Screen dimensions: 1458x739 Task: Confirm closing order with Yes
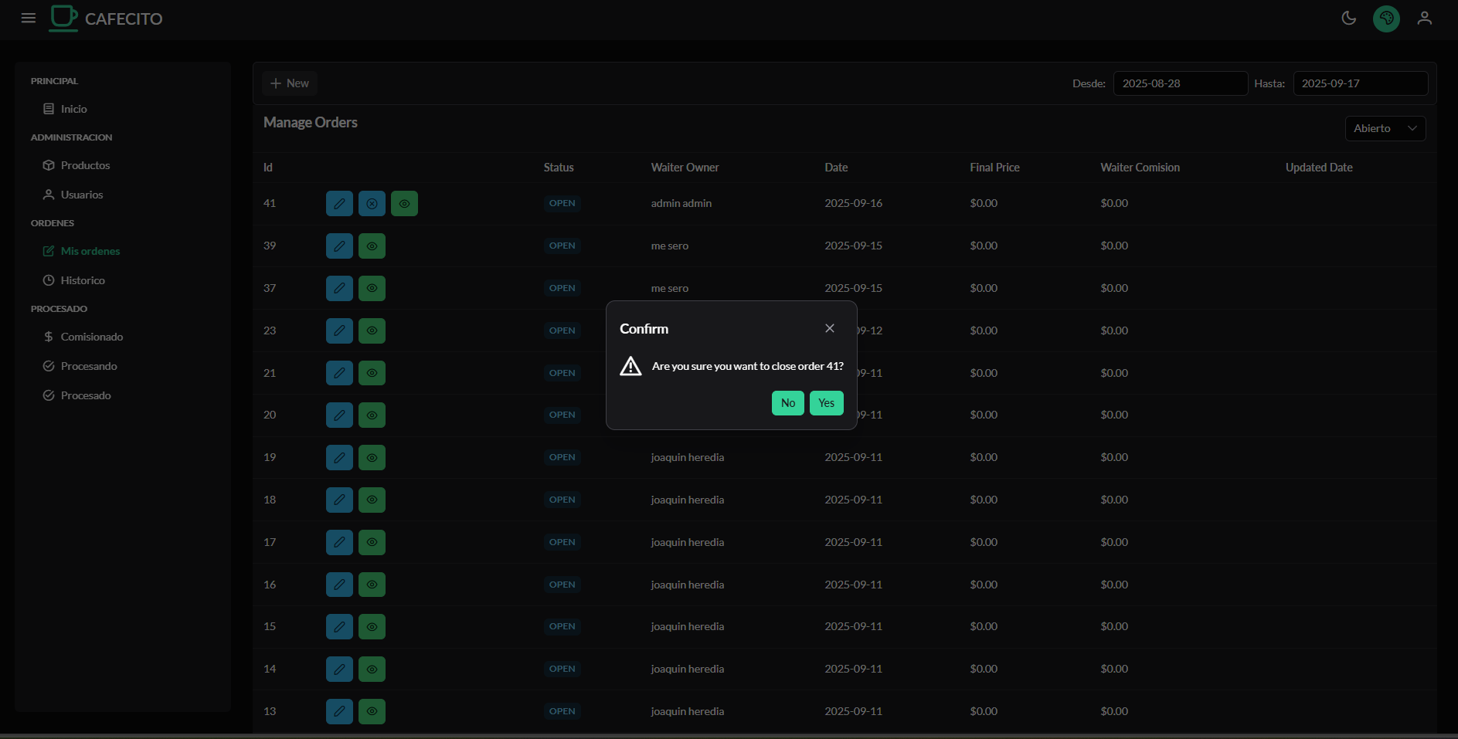tap(826, 403)
